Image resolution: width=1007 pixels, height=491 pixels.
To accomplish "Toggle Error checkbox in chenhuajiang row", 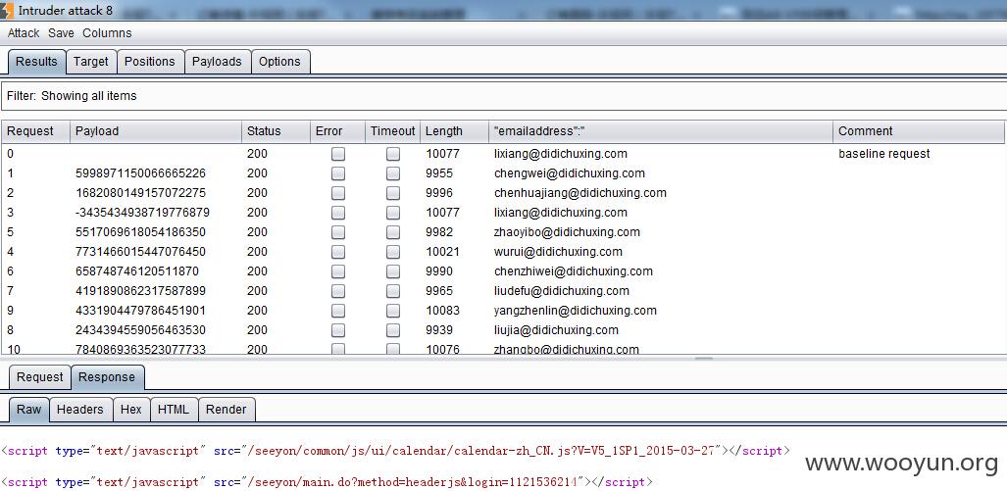I will point(338,193).
